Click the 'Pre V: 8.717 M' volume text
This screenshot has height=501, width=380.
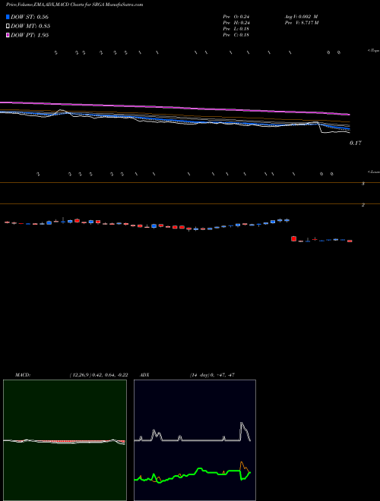coord(302,23)
